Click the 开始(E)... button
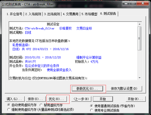This screenshot has width=151, height=115. click(x=136, y=99)
